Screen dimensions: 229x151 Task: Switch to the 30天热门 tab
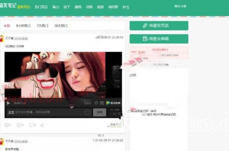pos(61,26)
